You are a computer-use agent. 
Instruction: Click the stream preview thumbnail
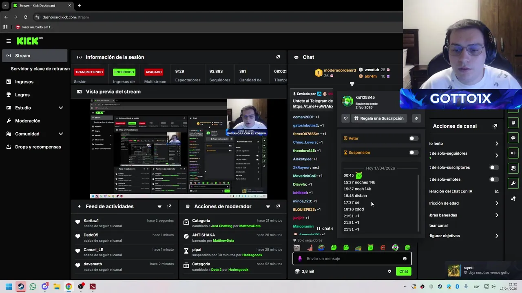coord(179,149)
